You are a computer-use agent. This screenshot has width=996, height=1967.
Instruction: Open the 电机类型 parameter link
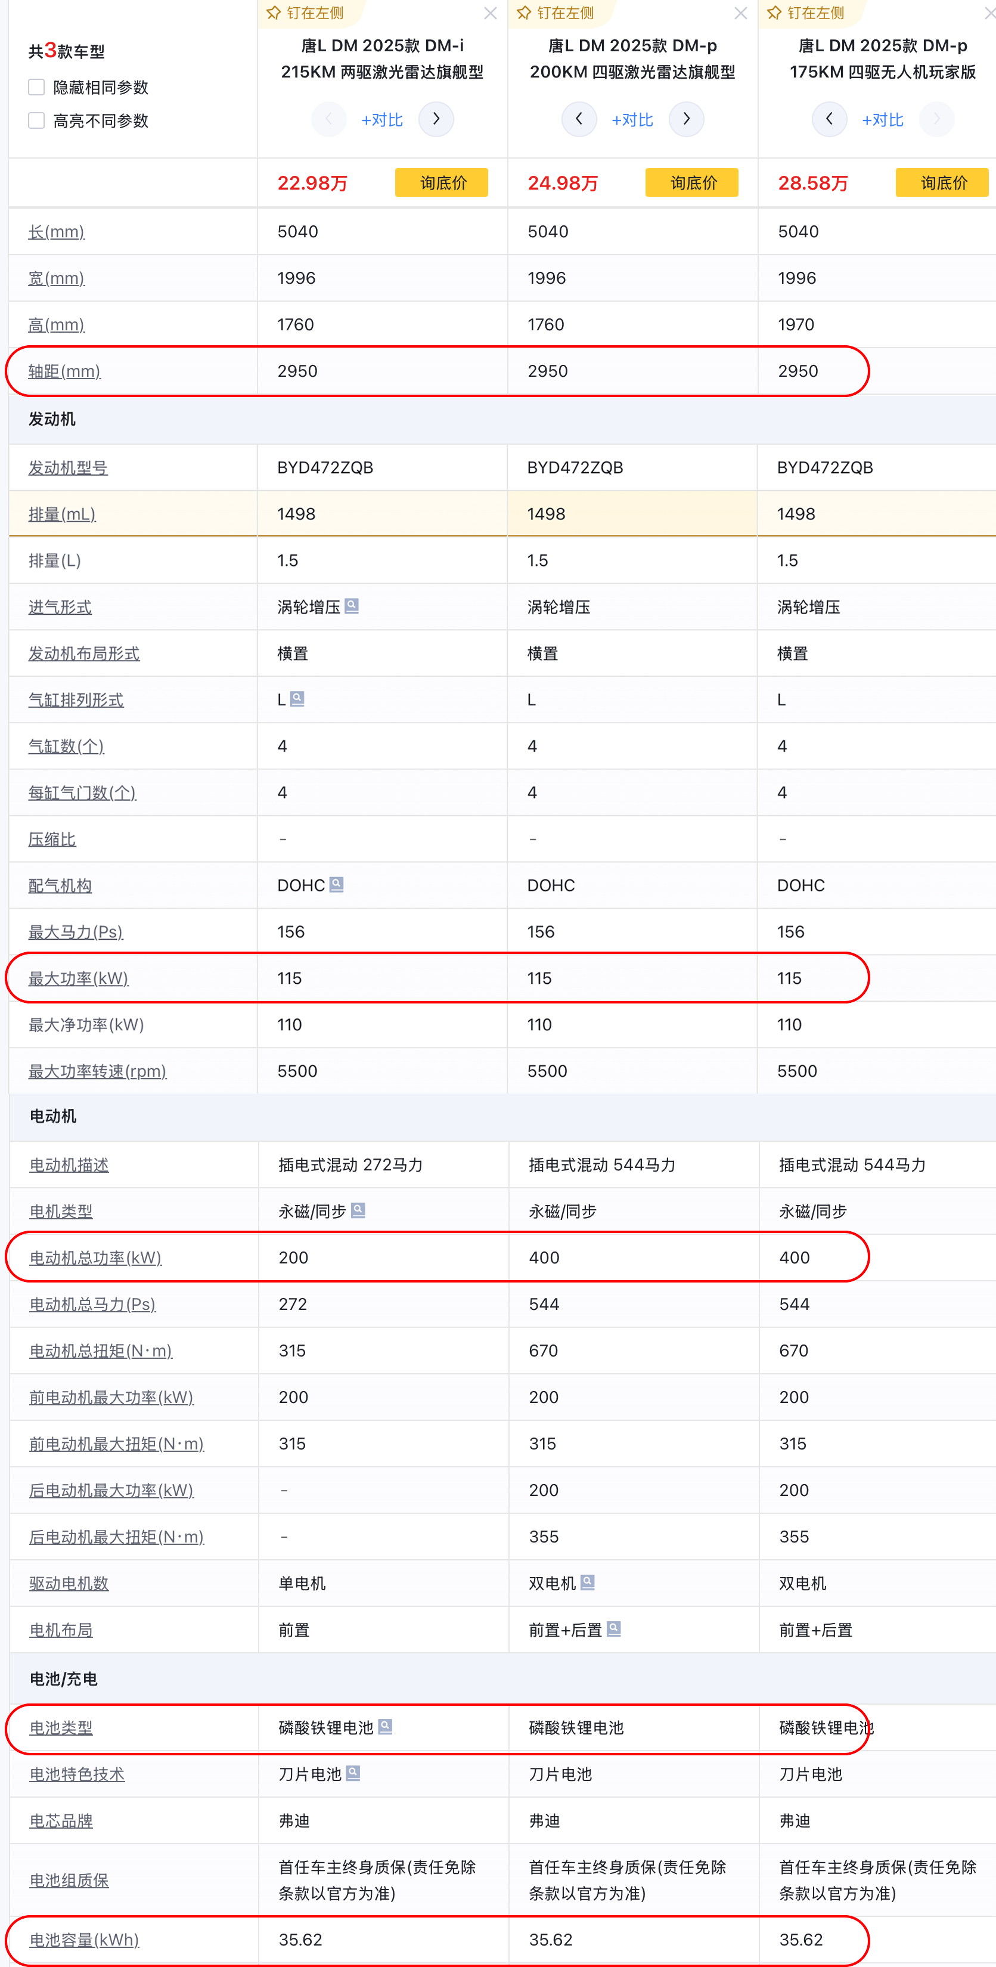[x=61, y=1211]
